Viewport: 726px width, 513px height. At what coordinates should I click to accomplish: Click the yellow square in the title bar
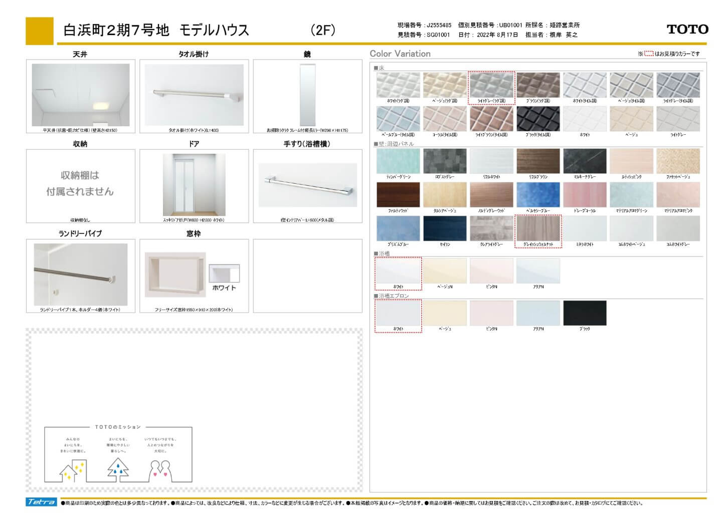coord(40,31)
